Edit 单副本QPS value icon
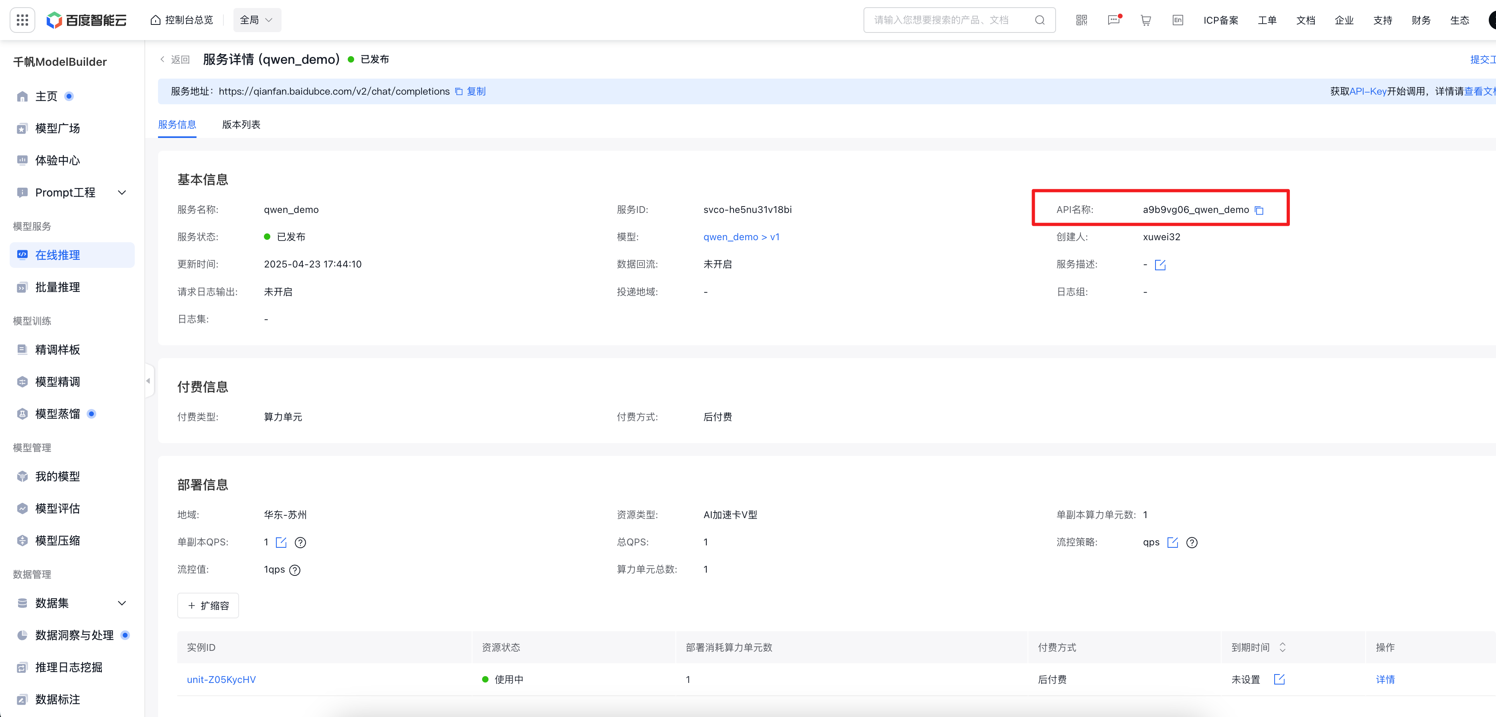The width and height of the screenshot is (1496, 717). pyautogui.click(x=281, y=542)
